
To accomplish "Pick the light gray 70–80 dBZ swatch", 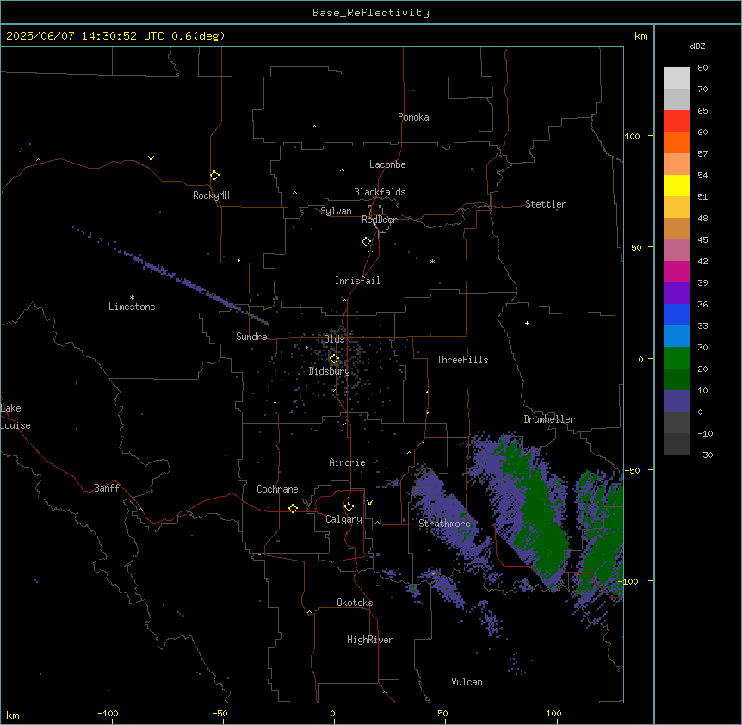I will tap(677, 78).
